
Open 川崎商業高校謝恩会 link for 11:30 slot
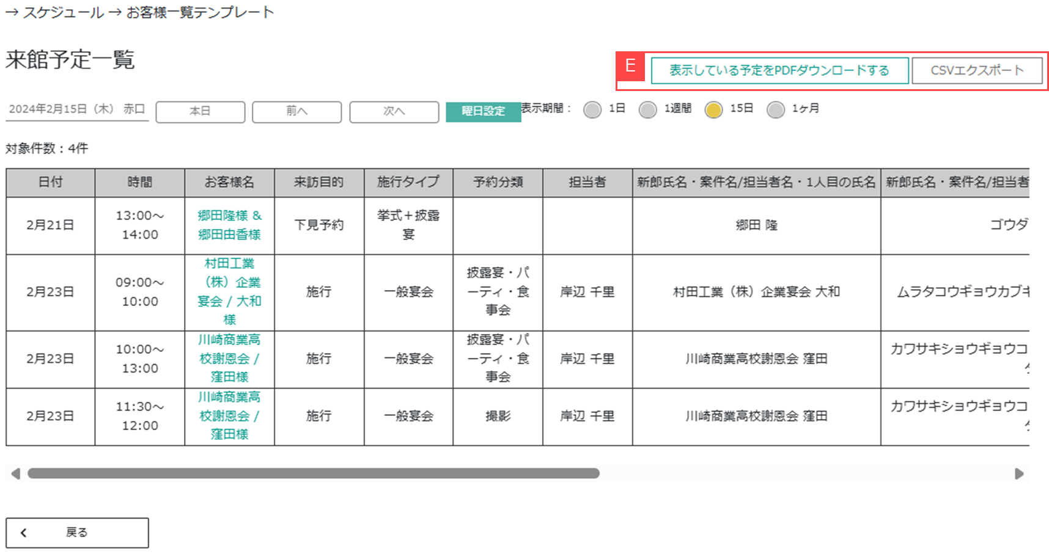(x=229, y=416)
